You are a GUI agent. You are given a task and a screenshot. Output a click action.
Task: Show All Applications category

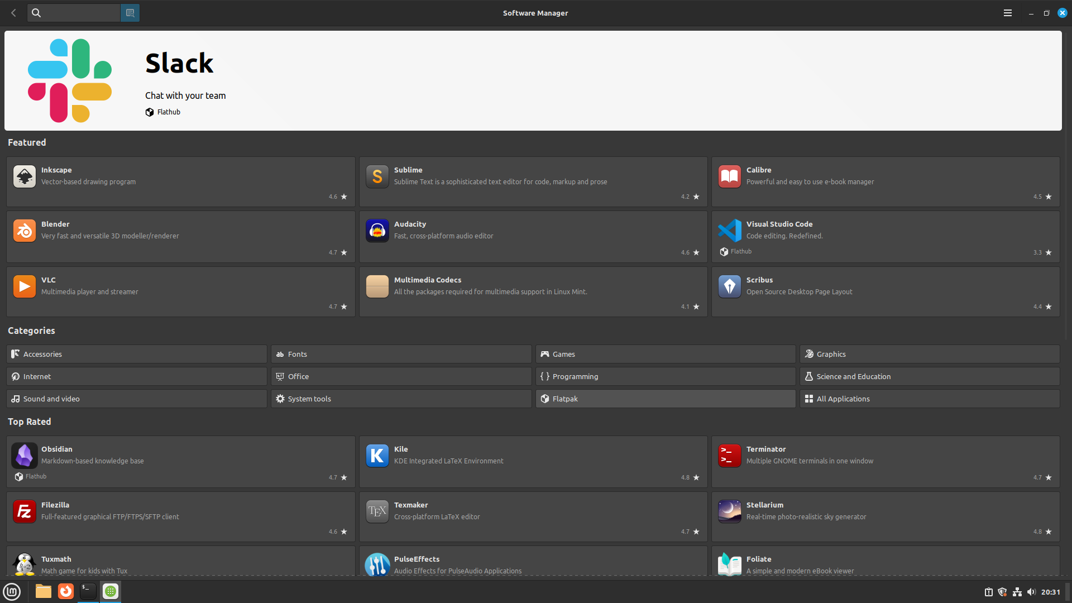930,399
